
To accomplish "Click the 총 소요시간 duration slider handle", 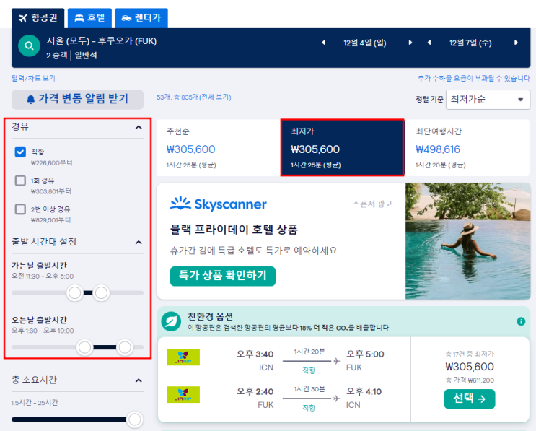I will (135, 419).
